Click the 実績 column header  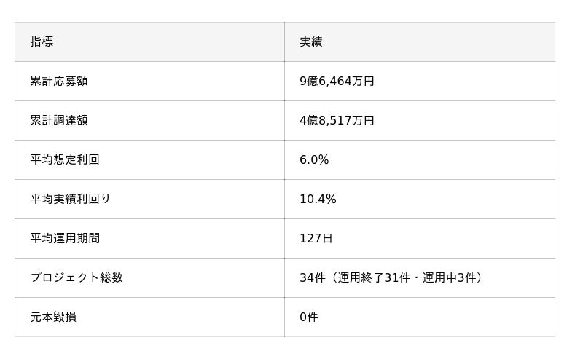(x=311, y=42)
